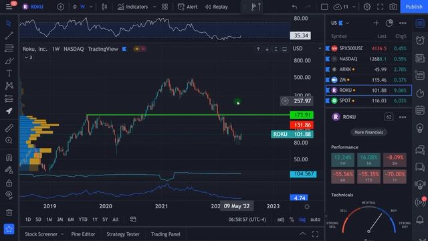
Task: Click the Publish button
Action: [x=414, y=7]
